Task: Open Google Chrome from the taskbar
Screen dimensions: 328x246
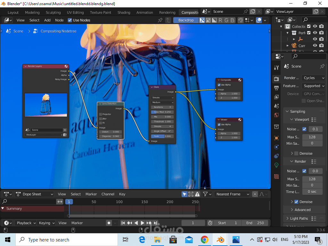Action: 205,240
